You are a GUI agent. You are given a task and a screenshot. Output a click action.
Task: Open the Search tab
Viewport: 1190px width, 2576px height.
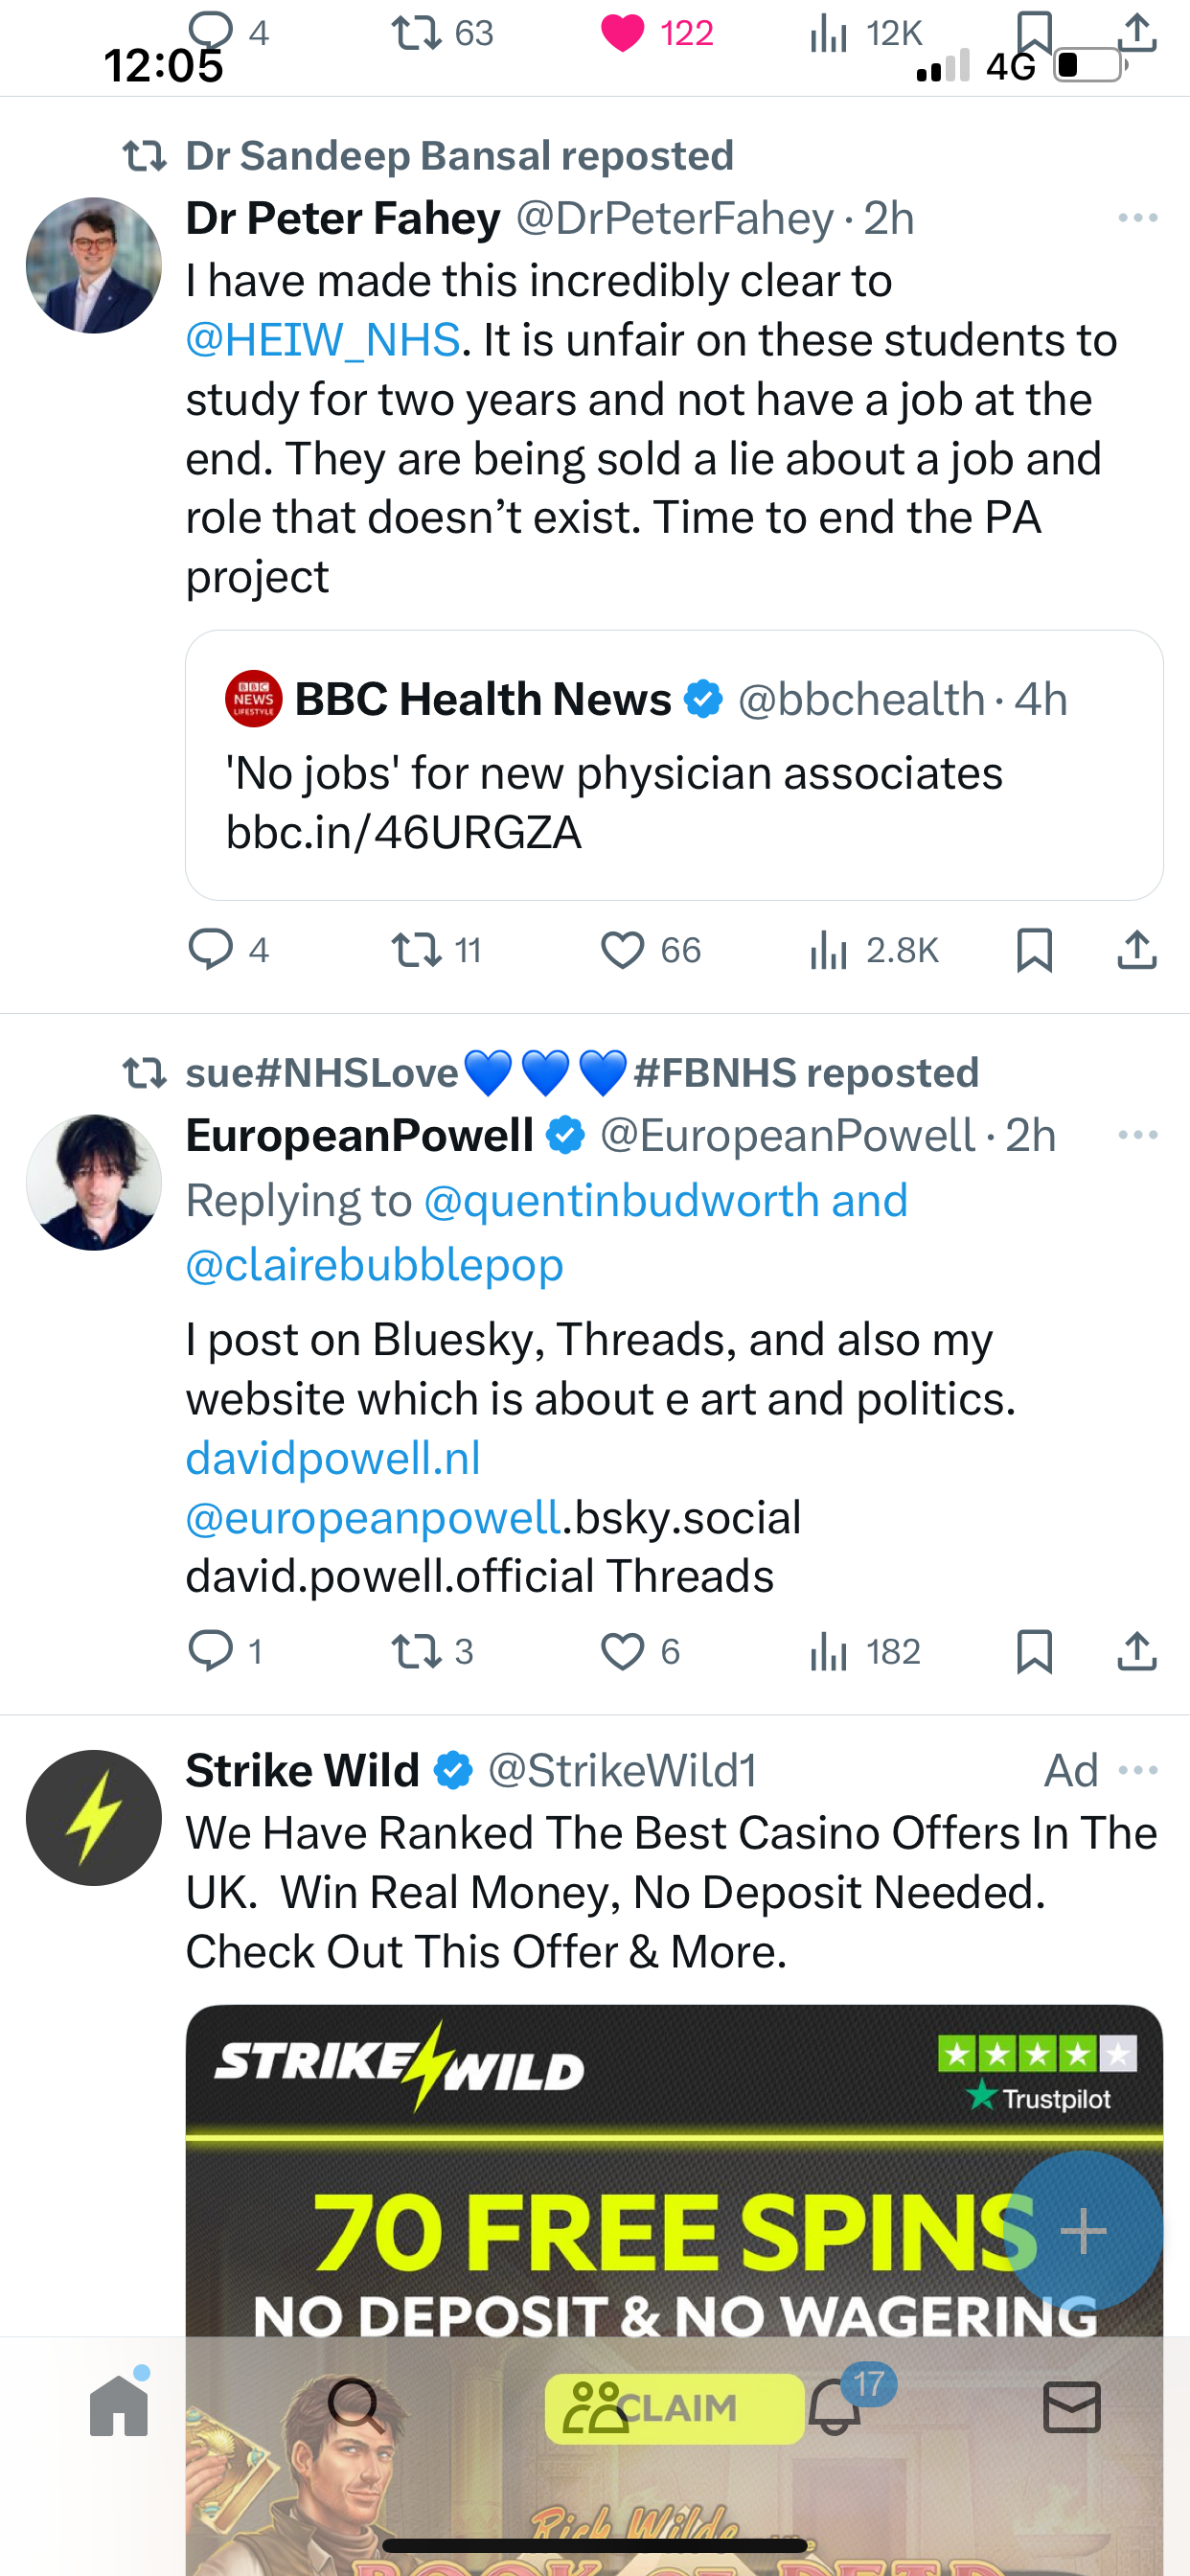coord(355,2406)
